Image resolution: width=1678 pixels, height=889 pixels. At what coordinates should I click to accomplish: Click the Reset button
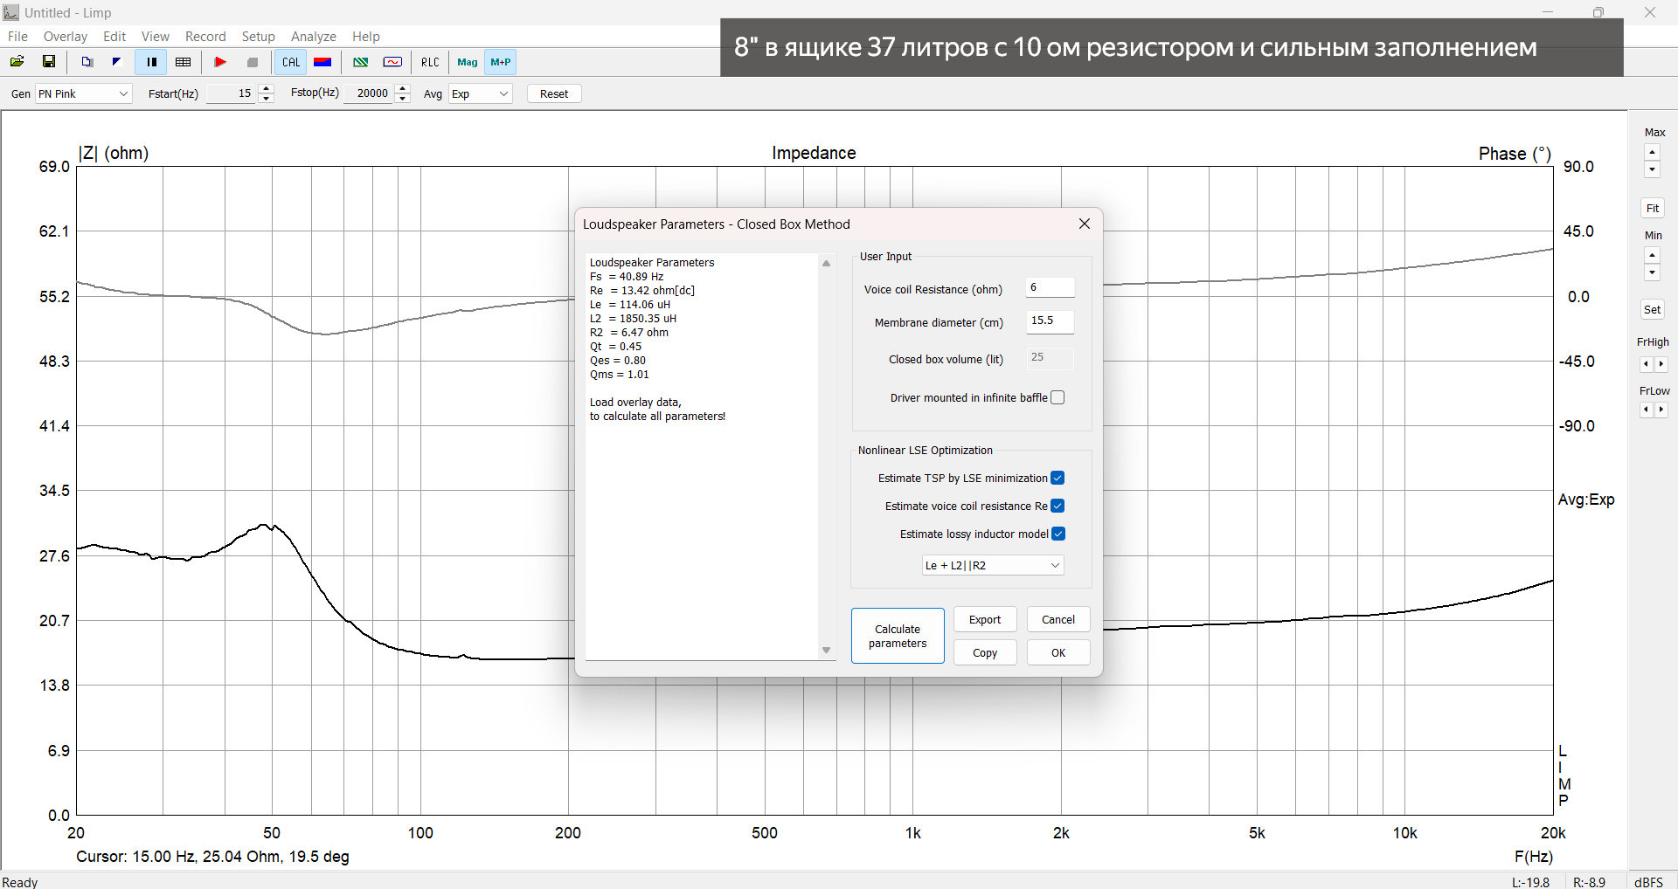(554, 93)
